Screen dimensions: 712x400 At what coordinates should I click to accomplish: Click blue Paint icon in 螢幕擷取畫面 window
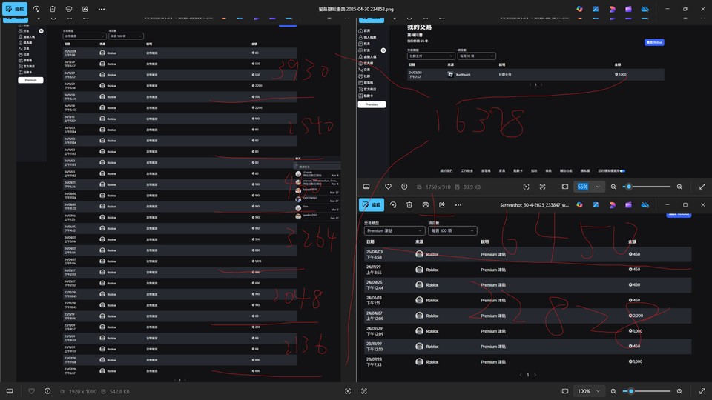click(x=596, y=9)
